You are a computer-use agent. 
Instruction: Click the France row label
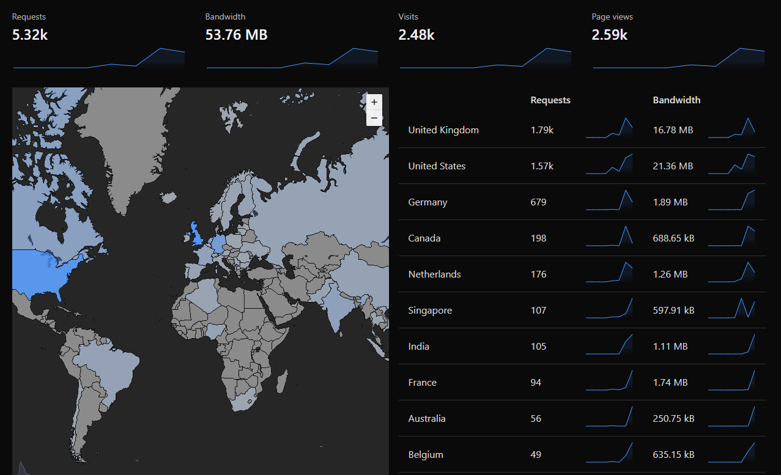(422, 382)
